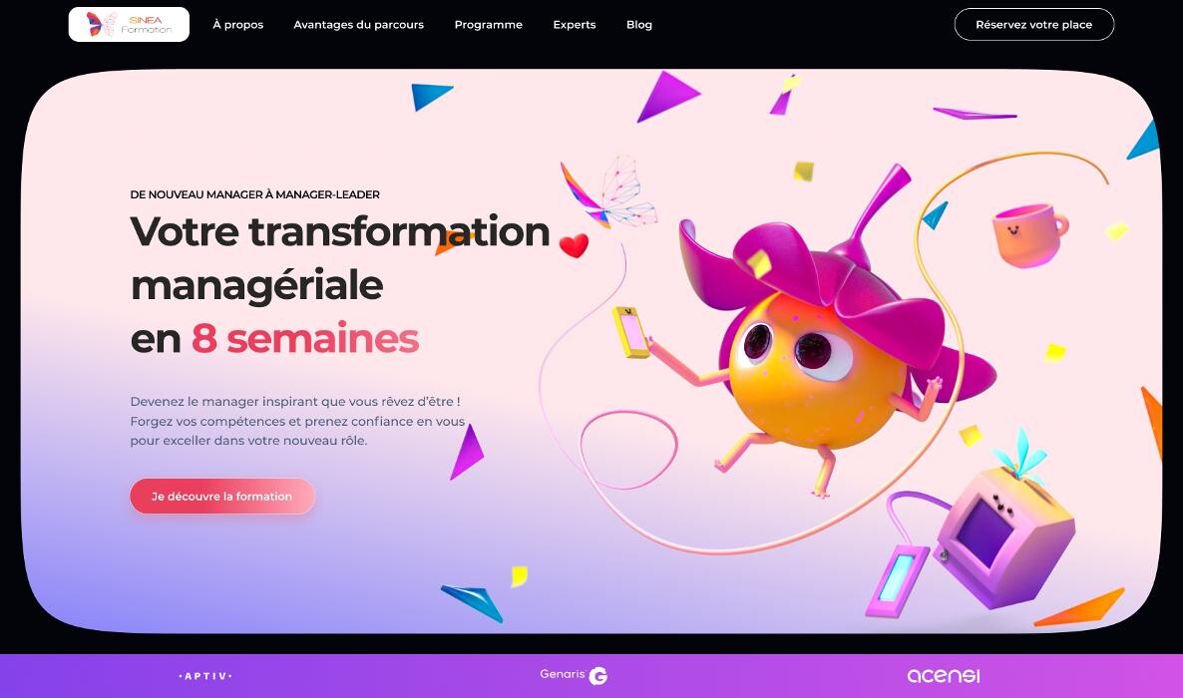This screenshot has width=1183, height=698.
Task: Click the SINEA Formation logo
Action: coord(129,25)
